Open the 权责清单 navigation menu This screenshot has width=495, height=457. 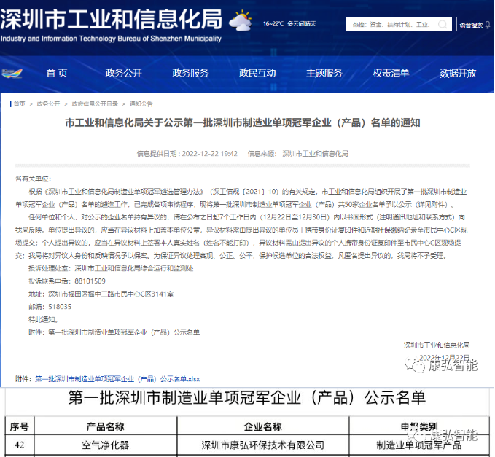391,73
